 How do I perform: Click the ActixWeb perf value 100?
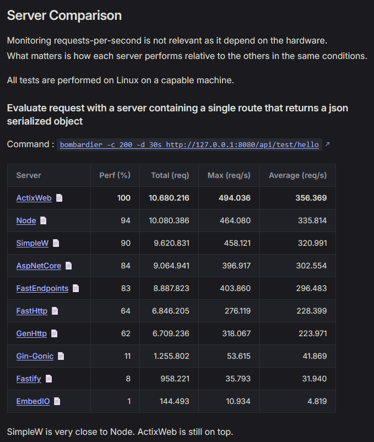tap(123, 198)
